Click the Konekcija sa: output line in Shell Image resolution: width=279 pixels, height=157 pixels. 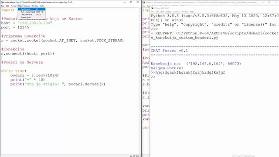pyautogui.click(x=196, y=64)
